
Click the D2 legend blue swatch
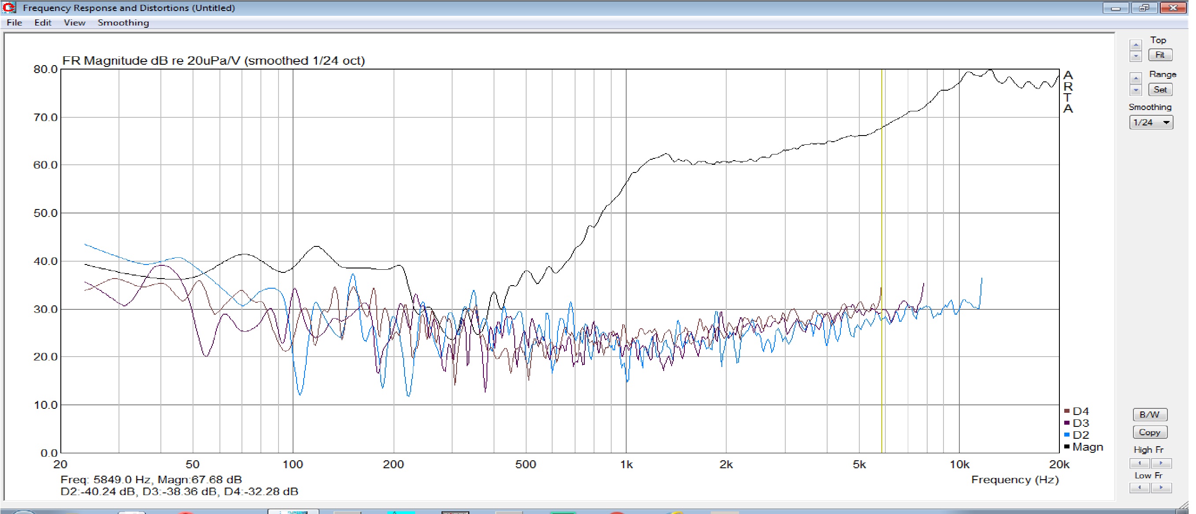pos(1066,435)
